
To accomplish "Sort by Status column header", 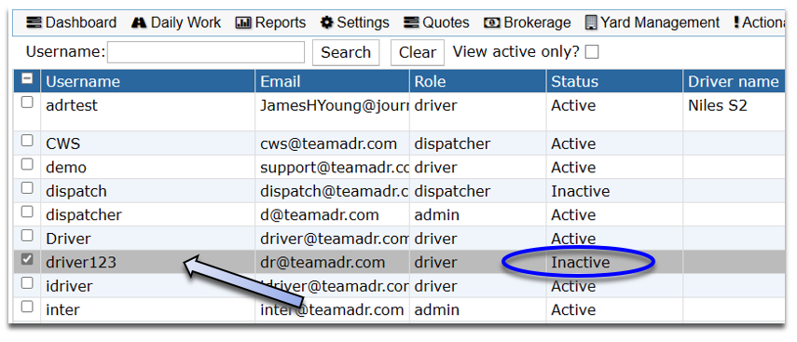I will (614, 81).
